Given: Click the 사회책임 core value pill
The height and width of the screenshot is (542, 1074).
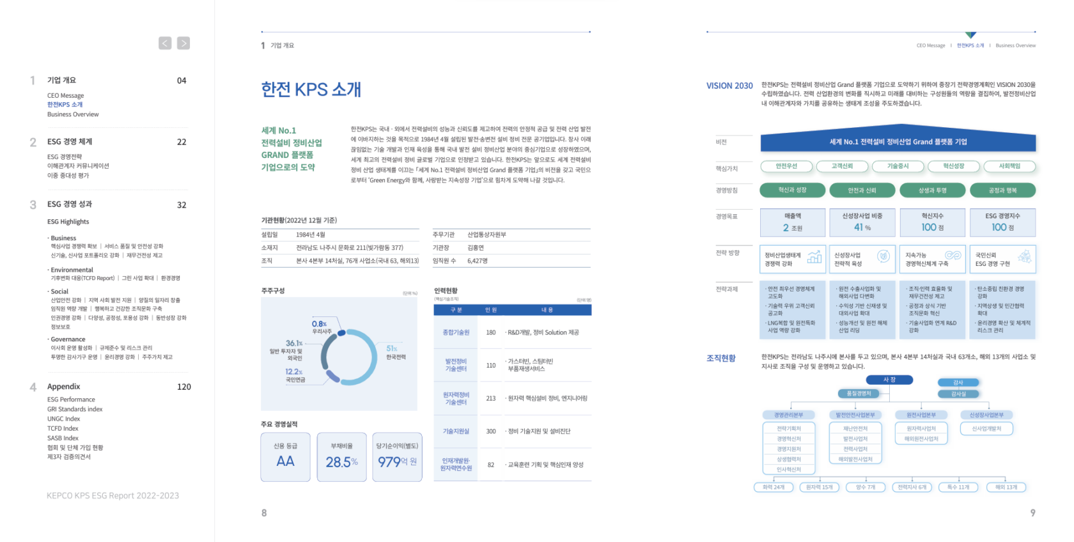Looking at the screenshot, I should click(x=1009, y=166).
